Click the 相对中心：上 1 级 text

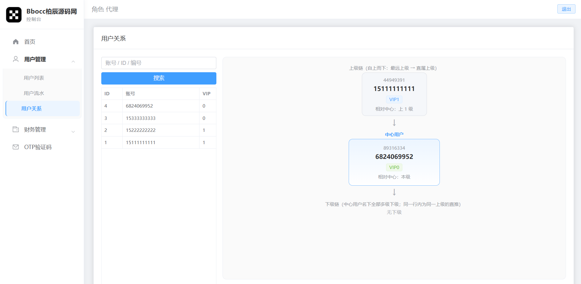point(394,109)
